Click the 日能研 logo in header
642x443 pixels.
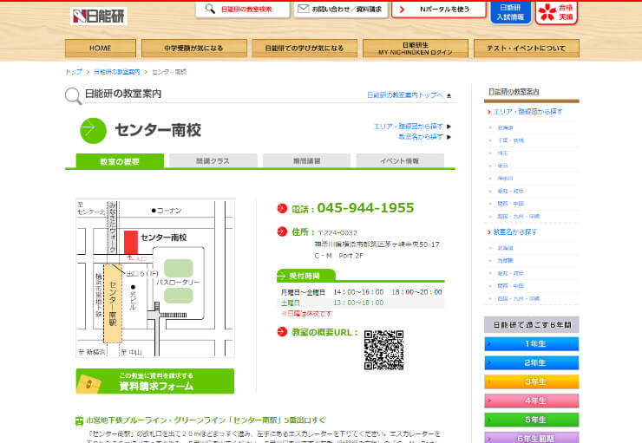tap(99, 16)
